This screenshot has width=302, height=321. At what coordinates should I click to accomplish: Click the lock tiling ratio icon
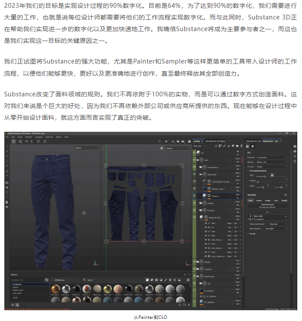272,175
